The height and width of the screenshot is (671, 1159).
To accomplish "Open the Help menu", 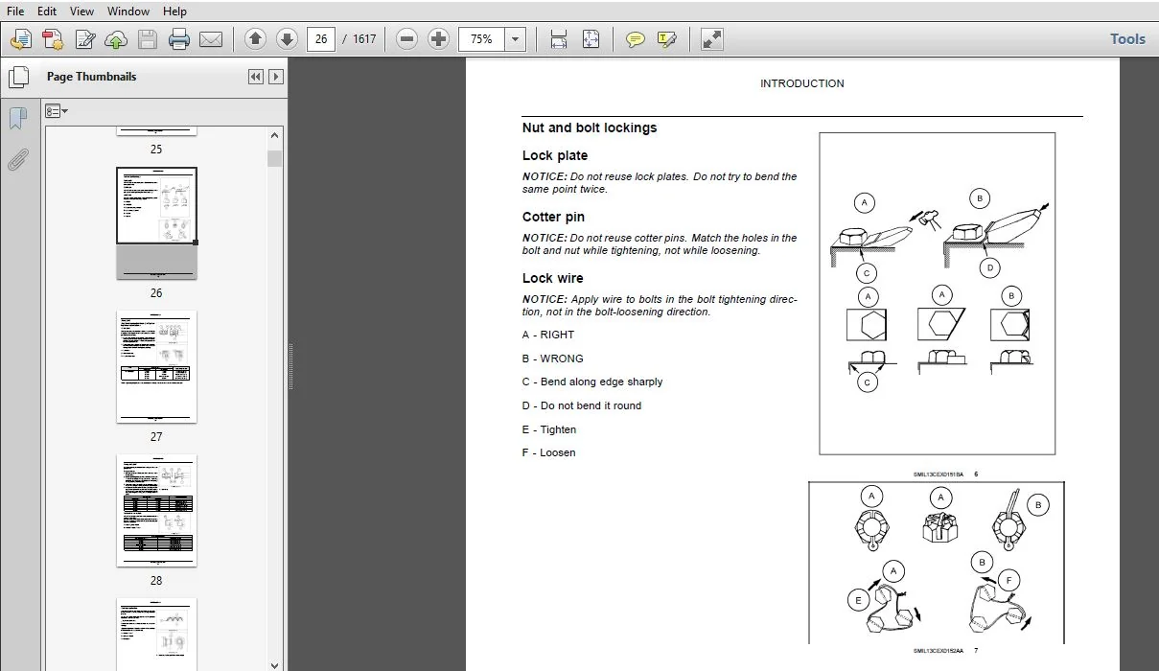I will pyautogui.click(x=174, y=12).
